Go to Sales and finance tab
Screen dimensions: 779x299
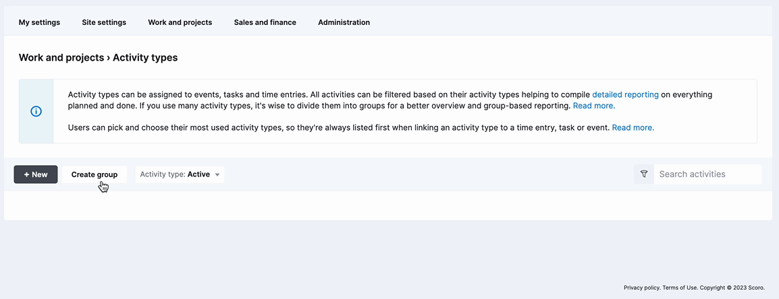click(x=265, y=22)
